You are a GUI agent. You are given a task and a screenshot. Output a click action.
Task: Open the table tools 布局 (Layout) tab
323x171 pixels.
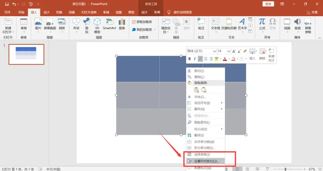(x=157, y=13)
